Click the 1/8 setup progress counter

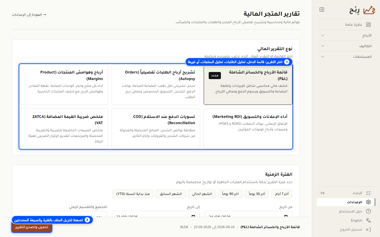(x=322, y=193)
